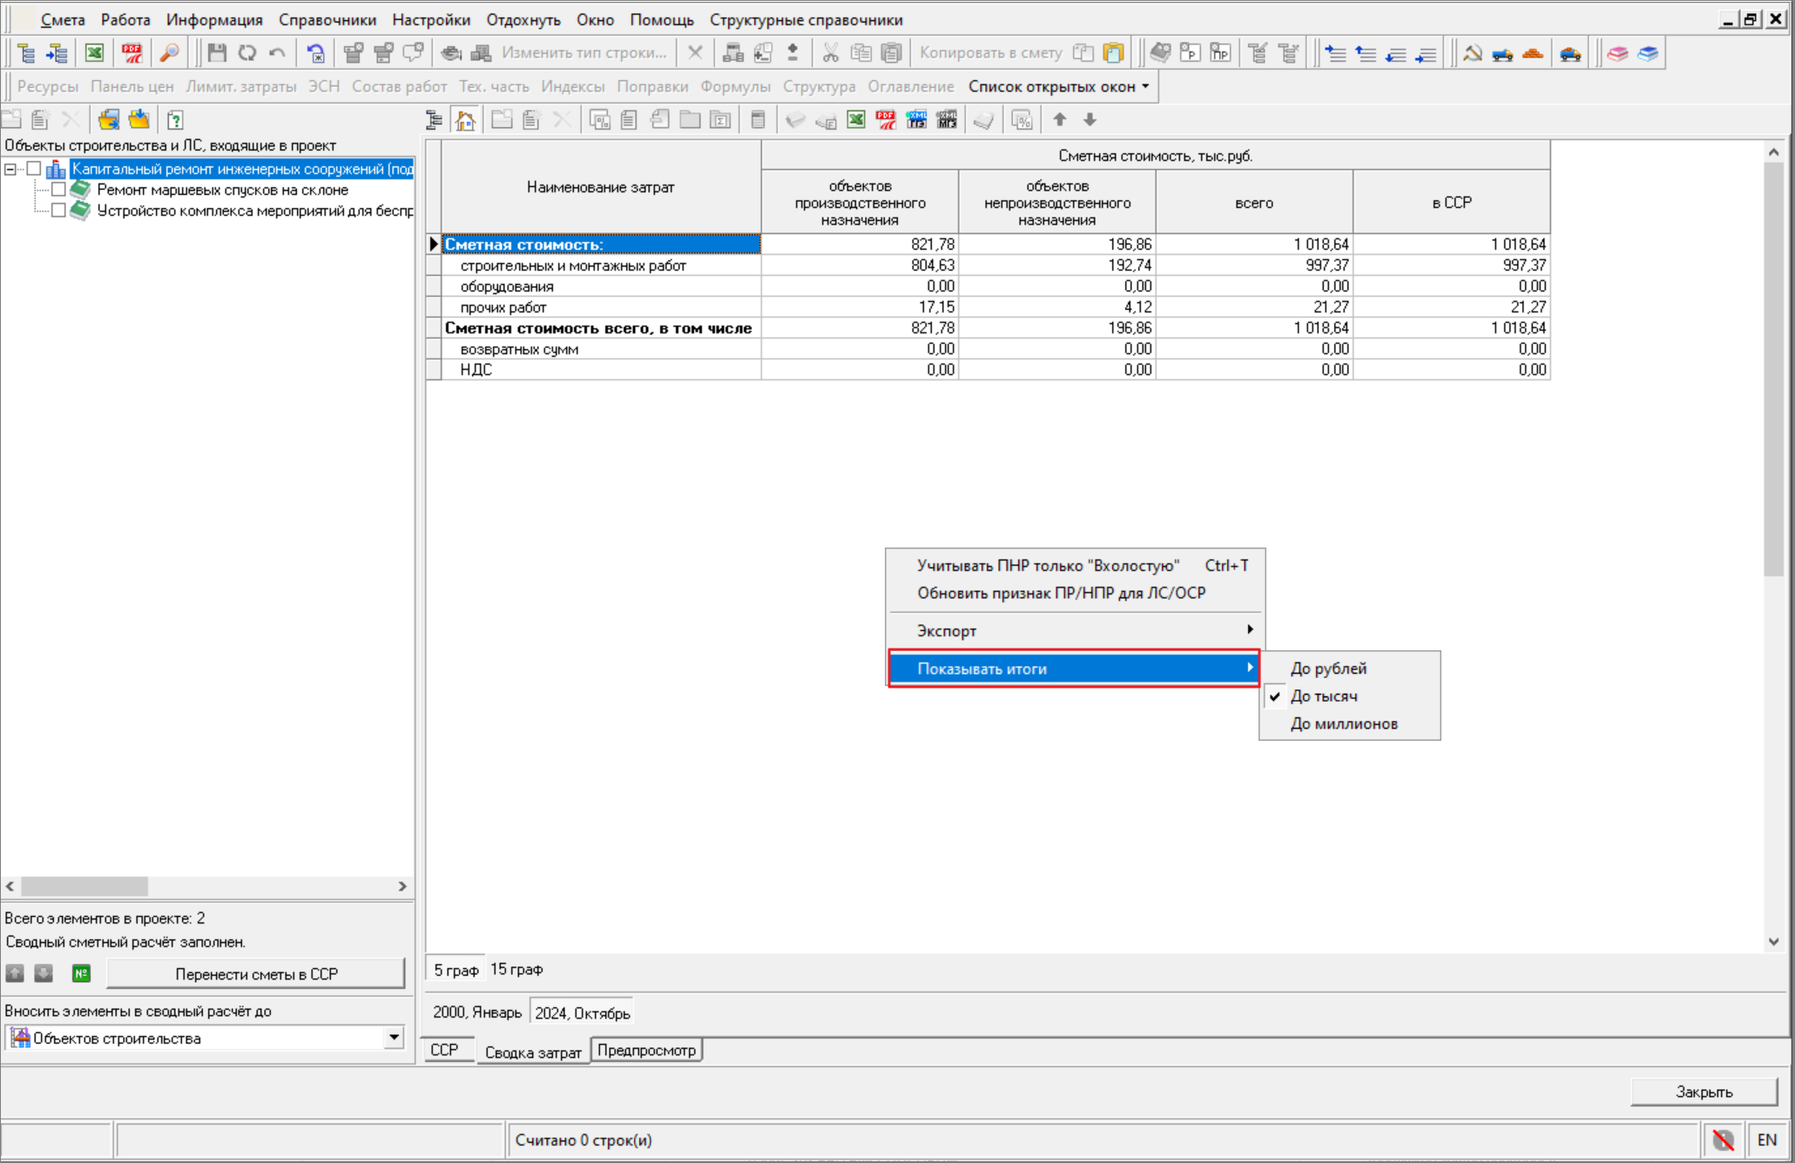
Task: Click the PDF export icon in top toolbar
Action: coord(132,53)
